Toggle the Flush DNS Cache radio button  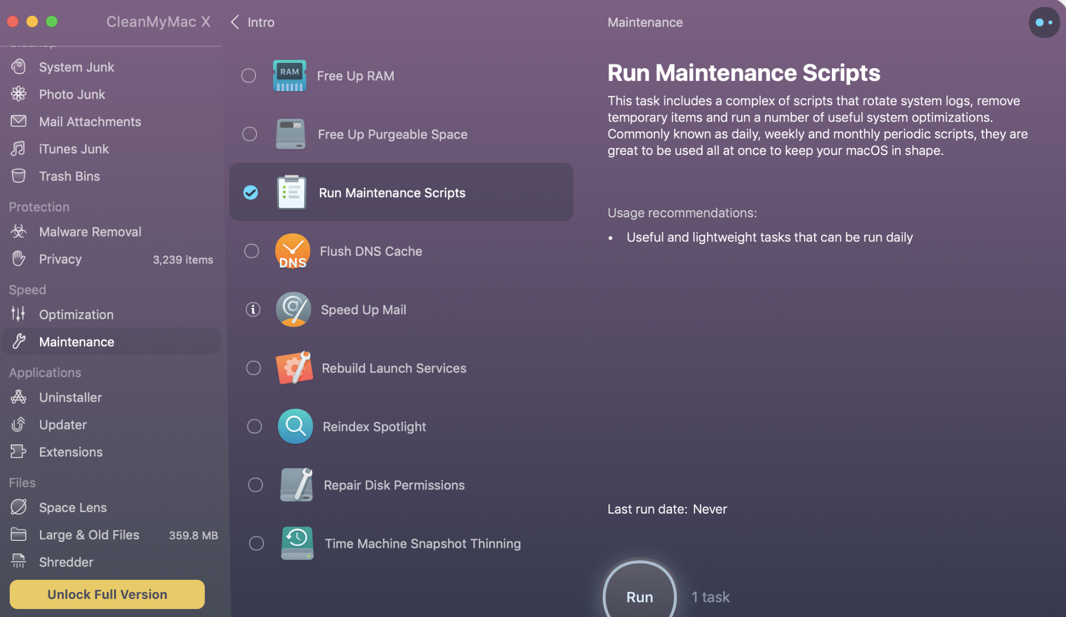pyautogui.click(x=252, y=251)
